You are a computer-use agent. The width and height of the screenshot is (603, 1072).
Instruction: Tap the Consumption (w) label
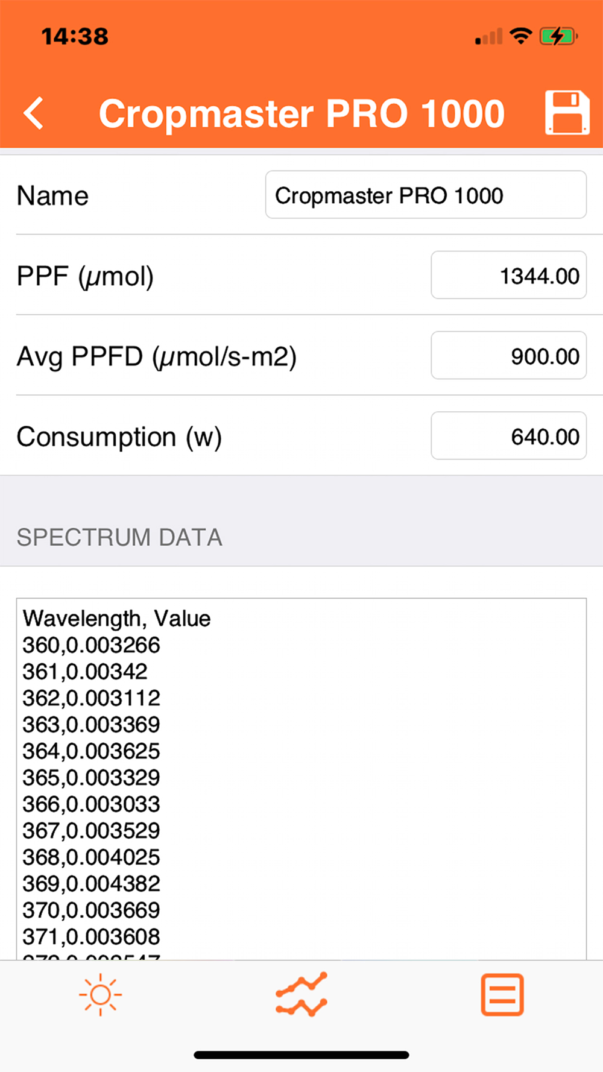point(119,437)
